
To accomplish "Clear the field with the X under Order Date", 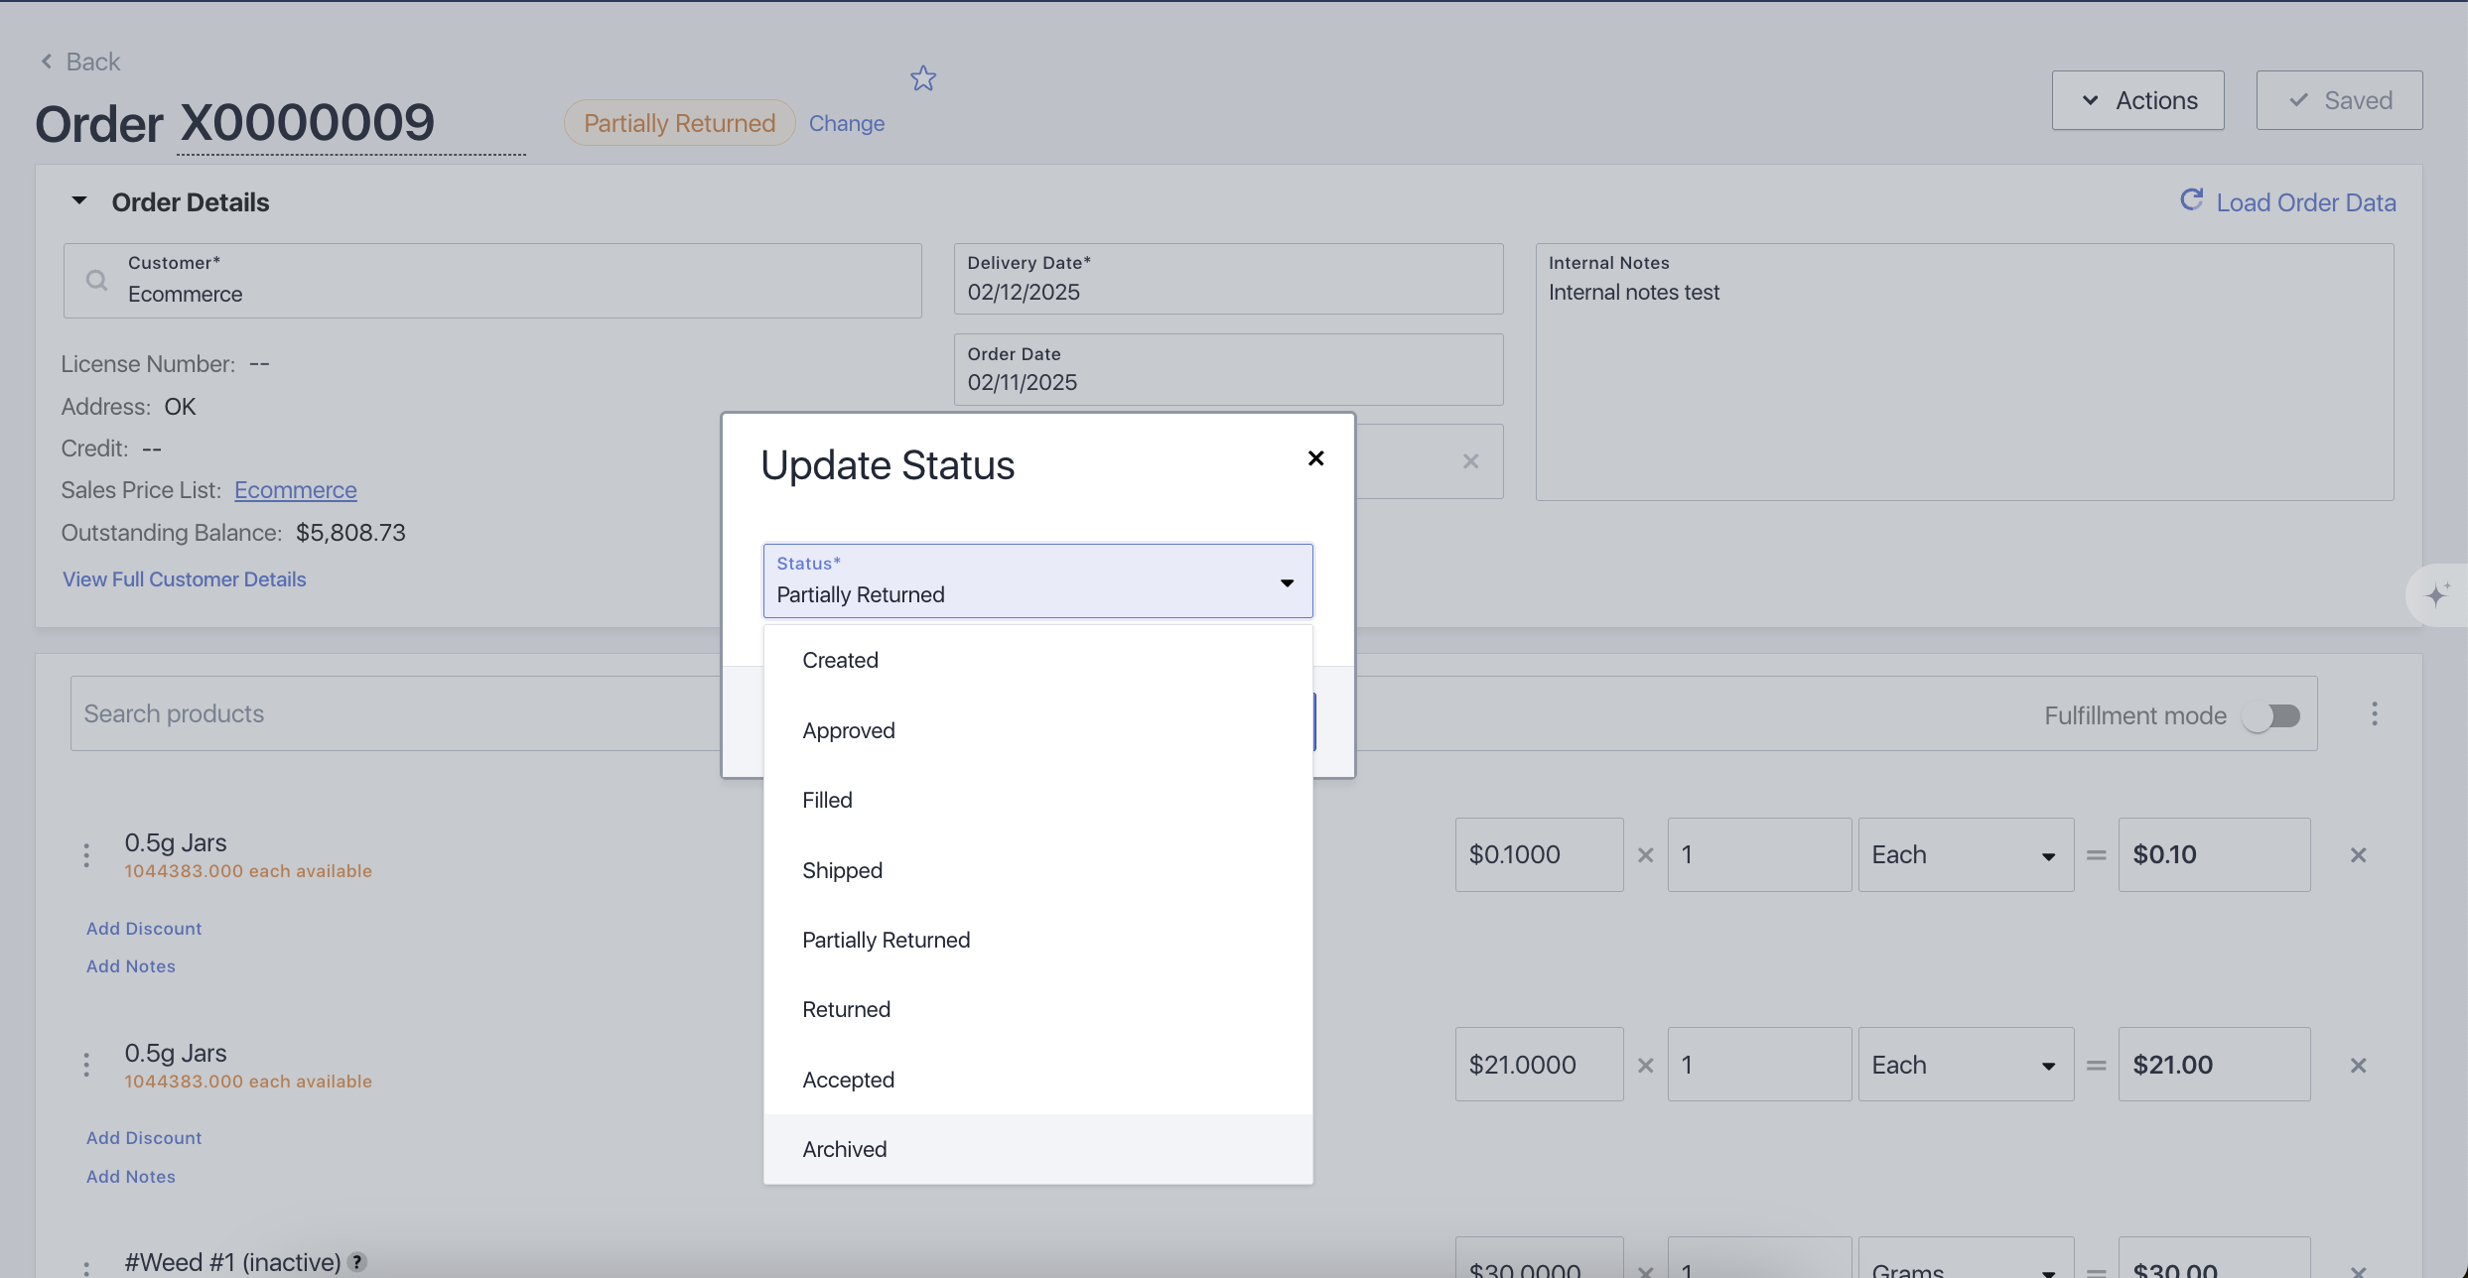I will [1471, 461].
